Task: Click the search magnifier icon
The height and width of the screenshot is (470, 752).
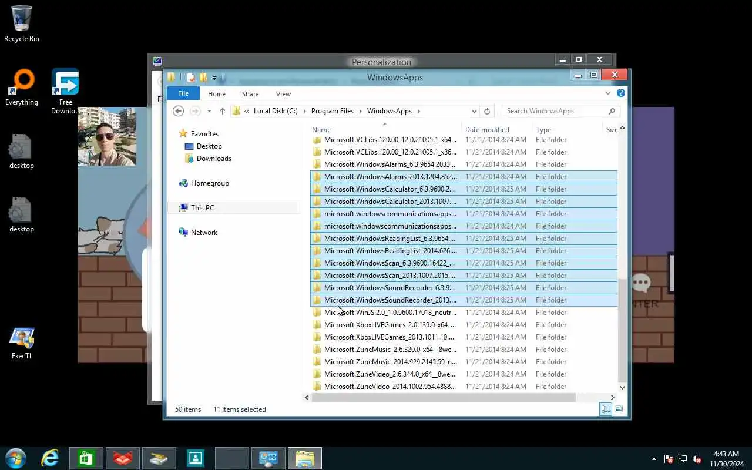Action: tap(612, 111)
